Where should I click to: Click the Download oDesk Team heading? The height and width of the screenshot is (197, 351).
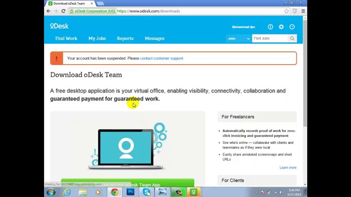coord(86,75)
